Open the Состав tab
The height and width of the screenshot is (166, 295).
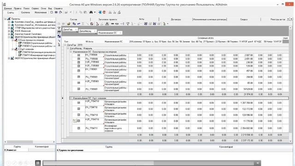pyautogui.click(x=74, y=19)
